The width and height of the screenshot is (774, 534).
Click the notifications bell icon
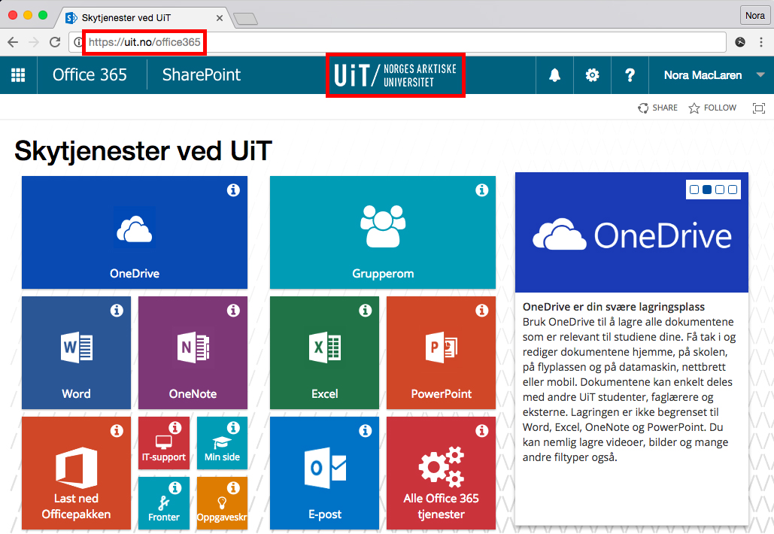554,75
